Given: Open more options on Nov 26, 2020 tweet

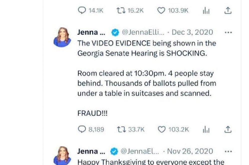Looking at the screenshot, I should click(228, 151).
